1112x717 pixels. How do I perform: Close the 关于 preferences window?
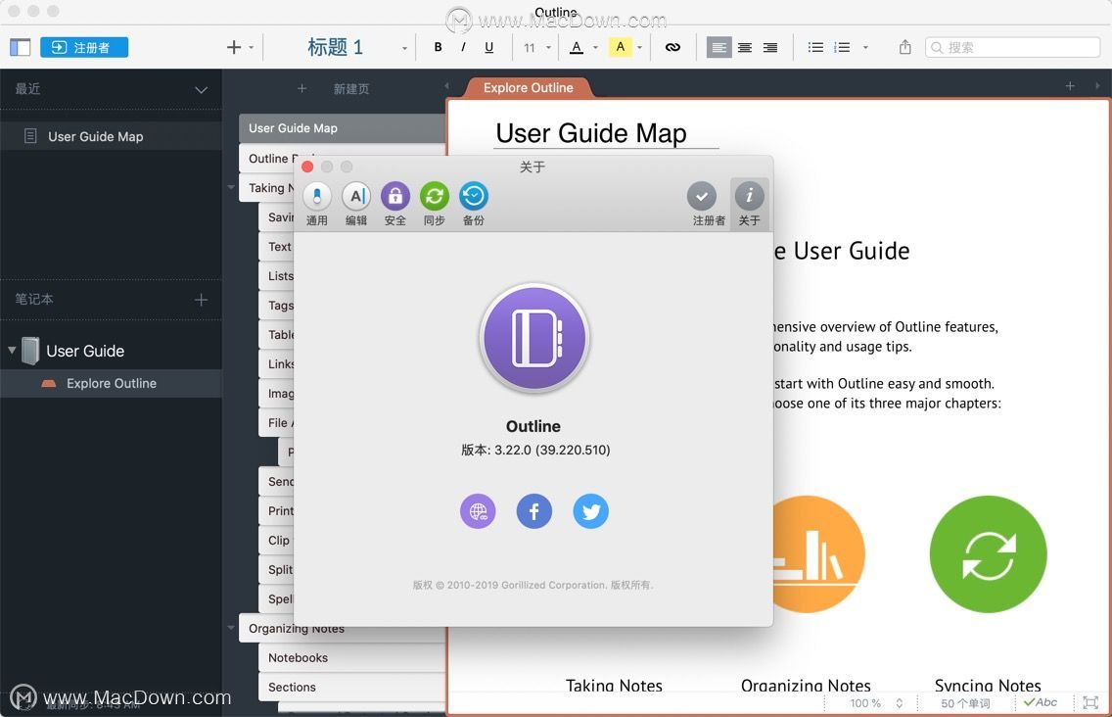[307, 167]
